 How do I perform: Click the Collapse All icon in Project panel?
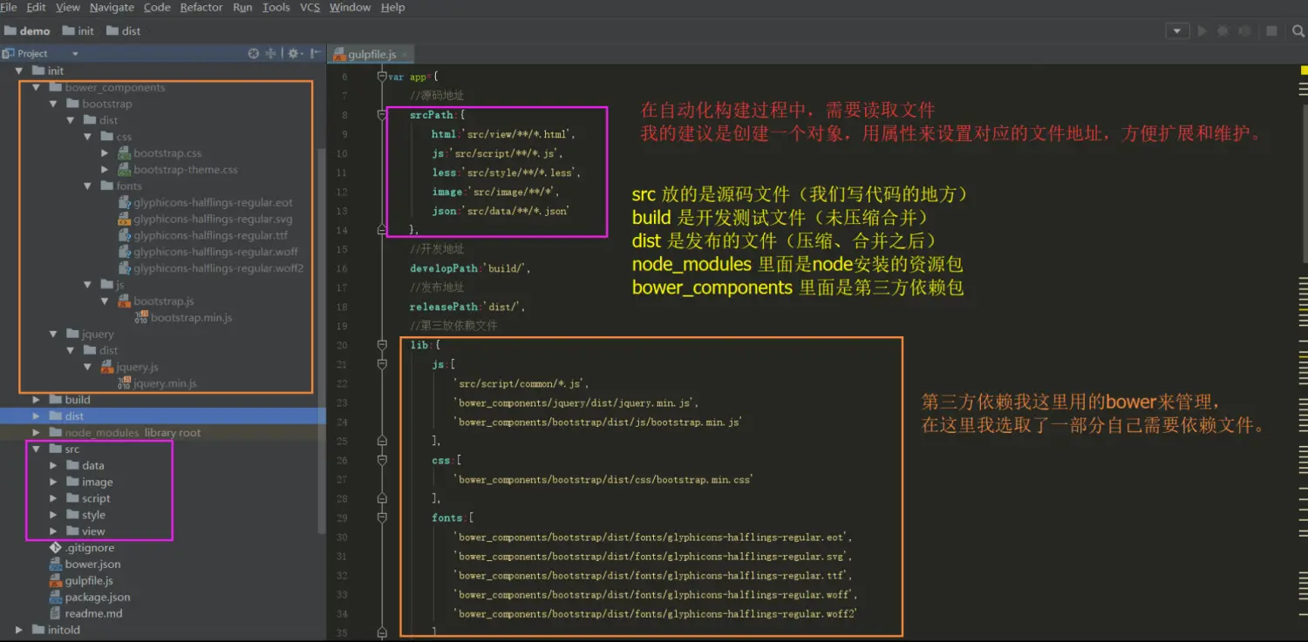pos(270,53)
